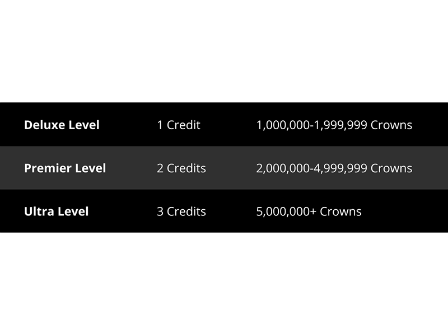Click the word Premier
The height and width of the screenshot is (335, 448).
(x=46, y=168)
